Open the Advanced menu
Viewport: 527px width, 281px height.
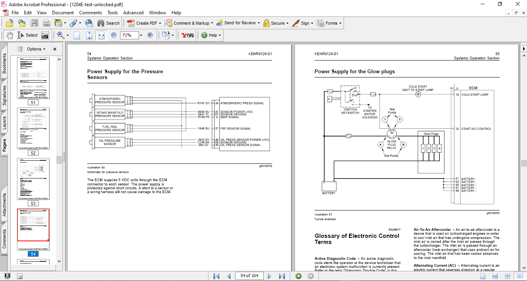[133, 13]
